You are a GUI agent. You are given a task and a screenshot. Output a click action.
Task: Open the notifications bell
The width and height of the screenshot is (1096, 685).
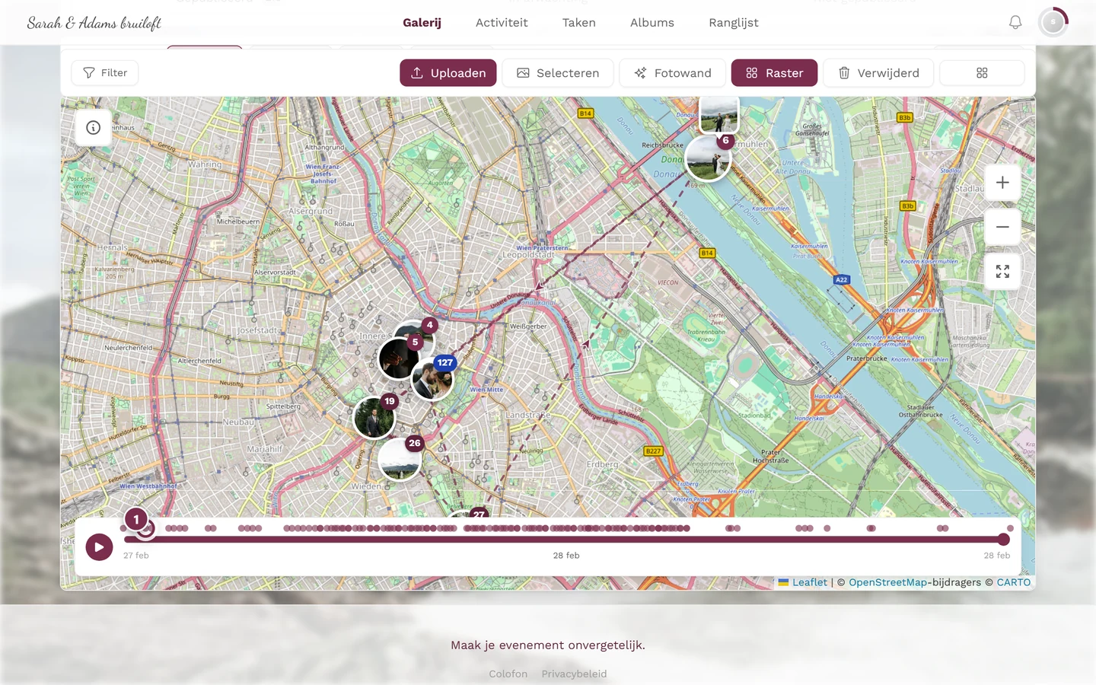1015,23
